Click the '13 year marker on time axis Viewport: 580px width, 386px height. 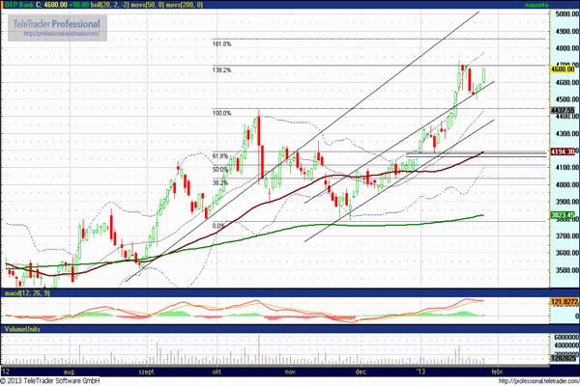tap(422, 371)
